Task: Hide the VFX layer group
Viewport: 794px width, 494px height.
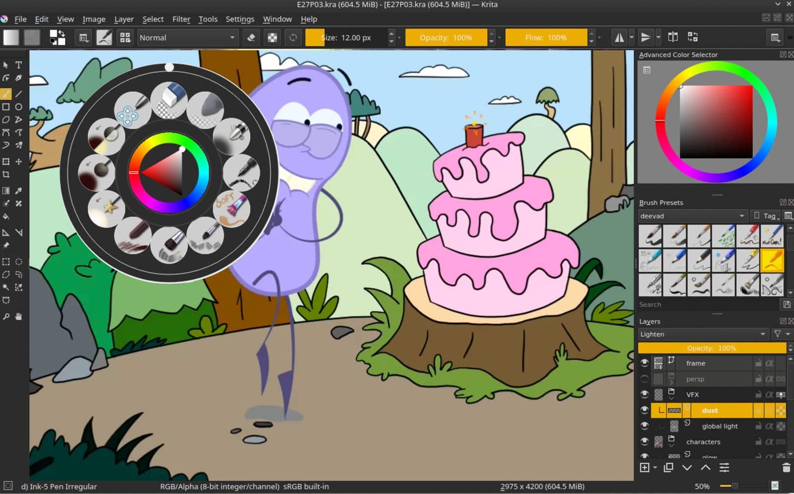Action: [x=644, y=395]
